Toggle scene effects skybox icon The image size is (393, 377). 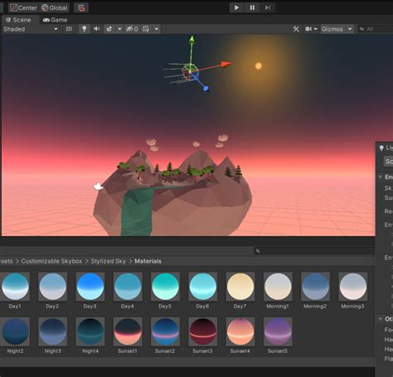(109, 29)
